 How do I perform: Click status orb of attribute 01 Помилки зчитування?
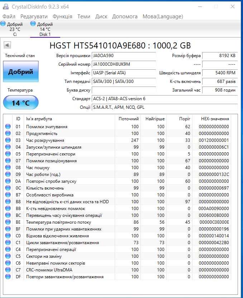8,126
